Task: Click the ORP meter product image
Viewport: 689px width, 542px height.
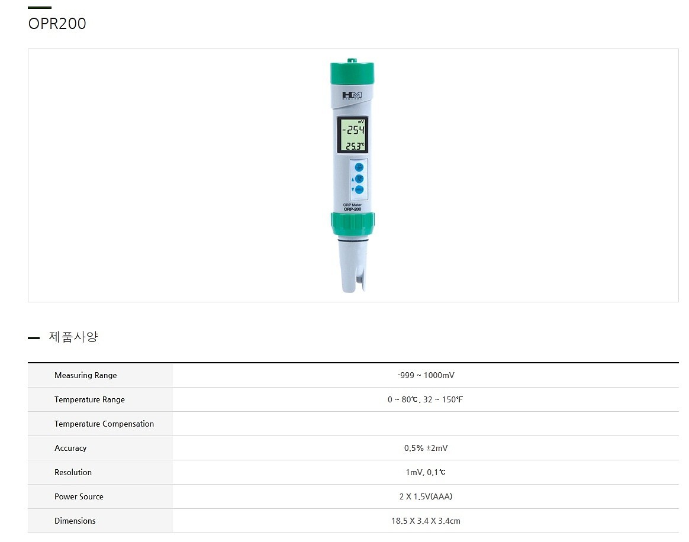Action: click(x=352, y=175)
